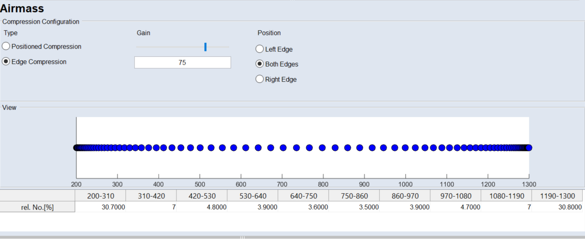Set position to Left Edge

coord(260,49)
